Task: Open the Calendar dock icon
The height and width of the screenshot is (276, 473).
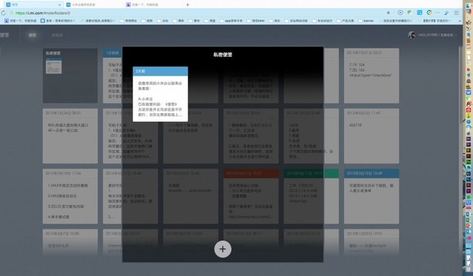Action: (469, 47)
